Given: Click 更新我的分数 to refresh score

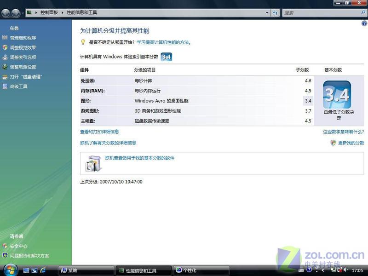Looking at the screenshot, I should [x=351, y=143].
